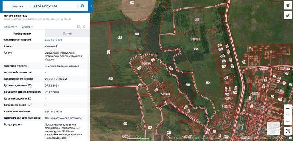Screen dimensions: 293x141
Task: Zoom out on the map
Action: [288, 121]
